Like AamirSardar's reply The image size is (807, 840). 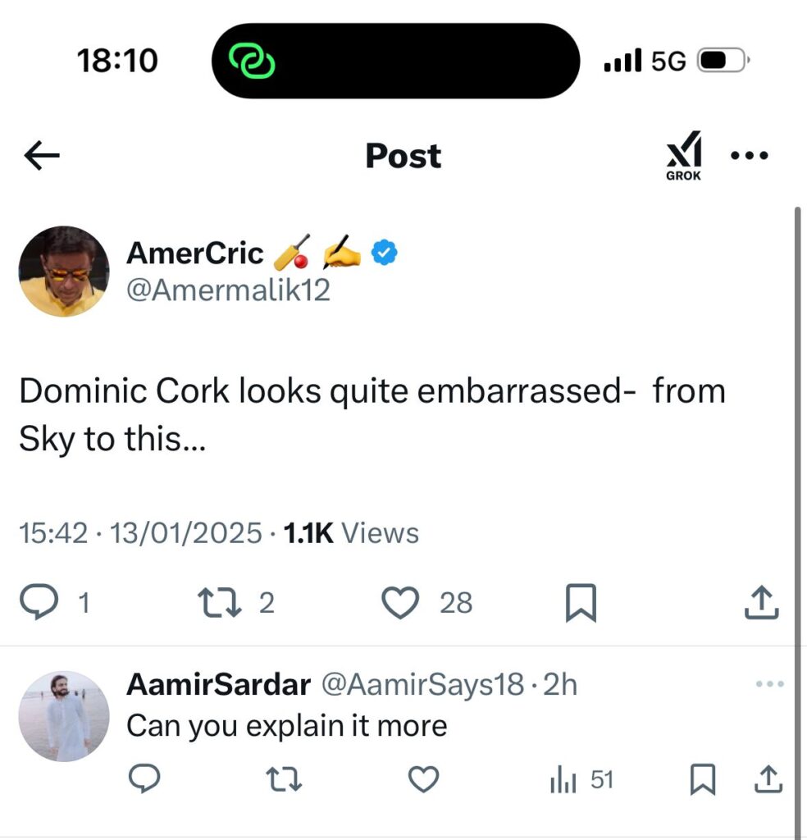(x=423, y=779)
